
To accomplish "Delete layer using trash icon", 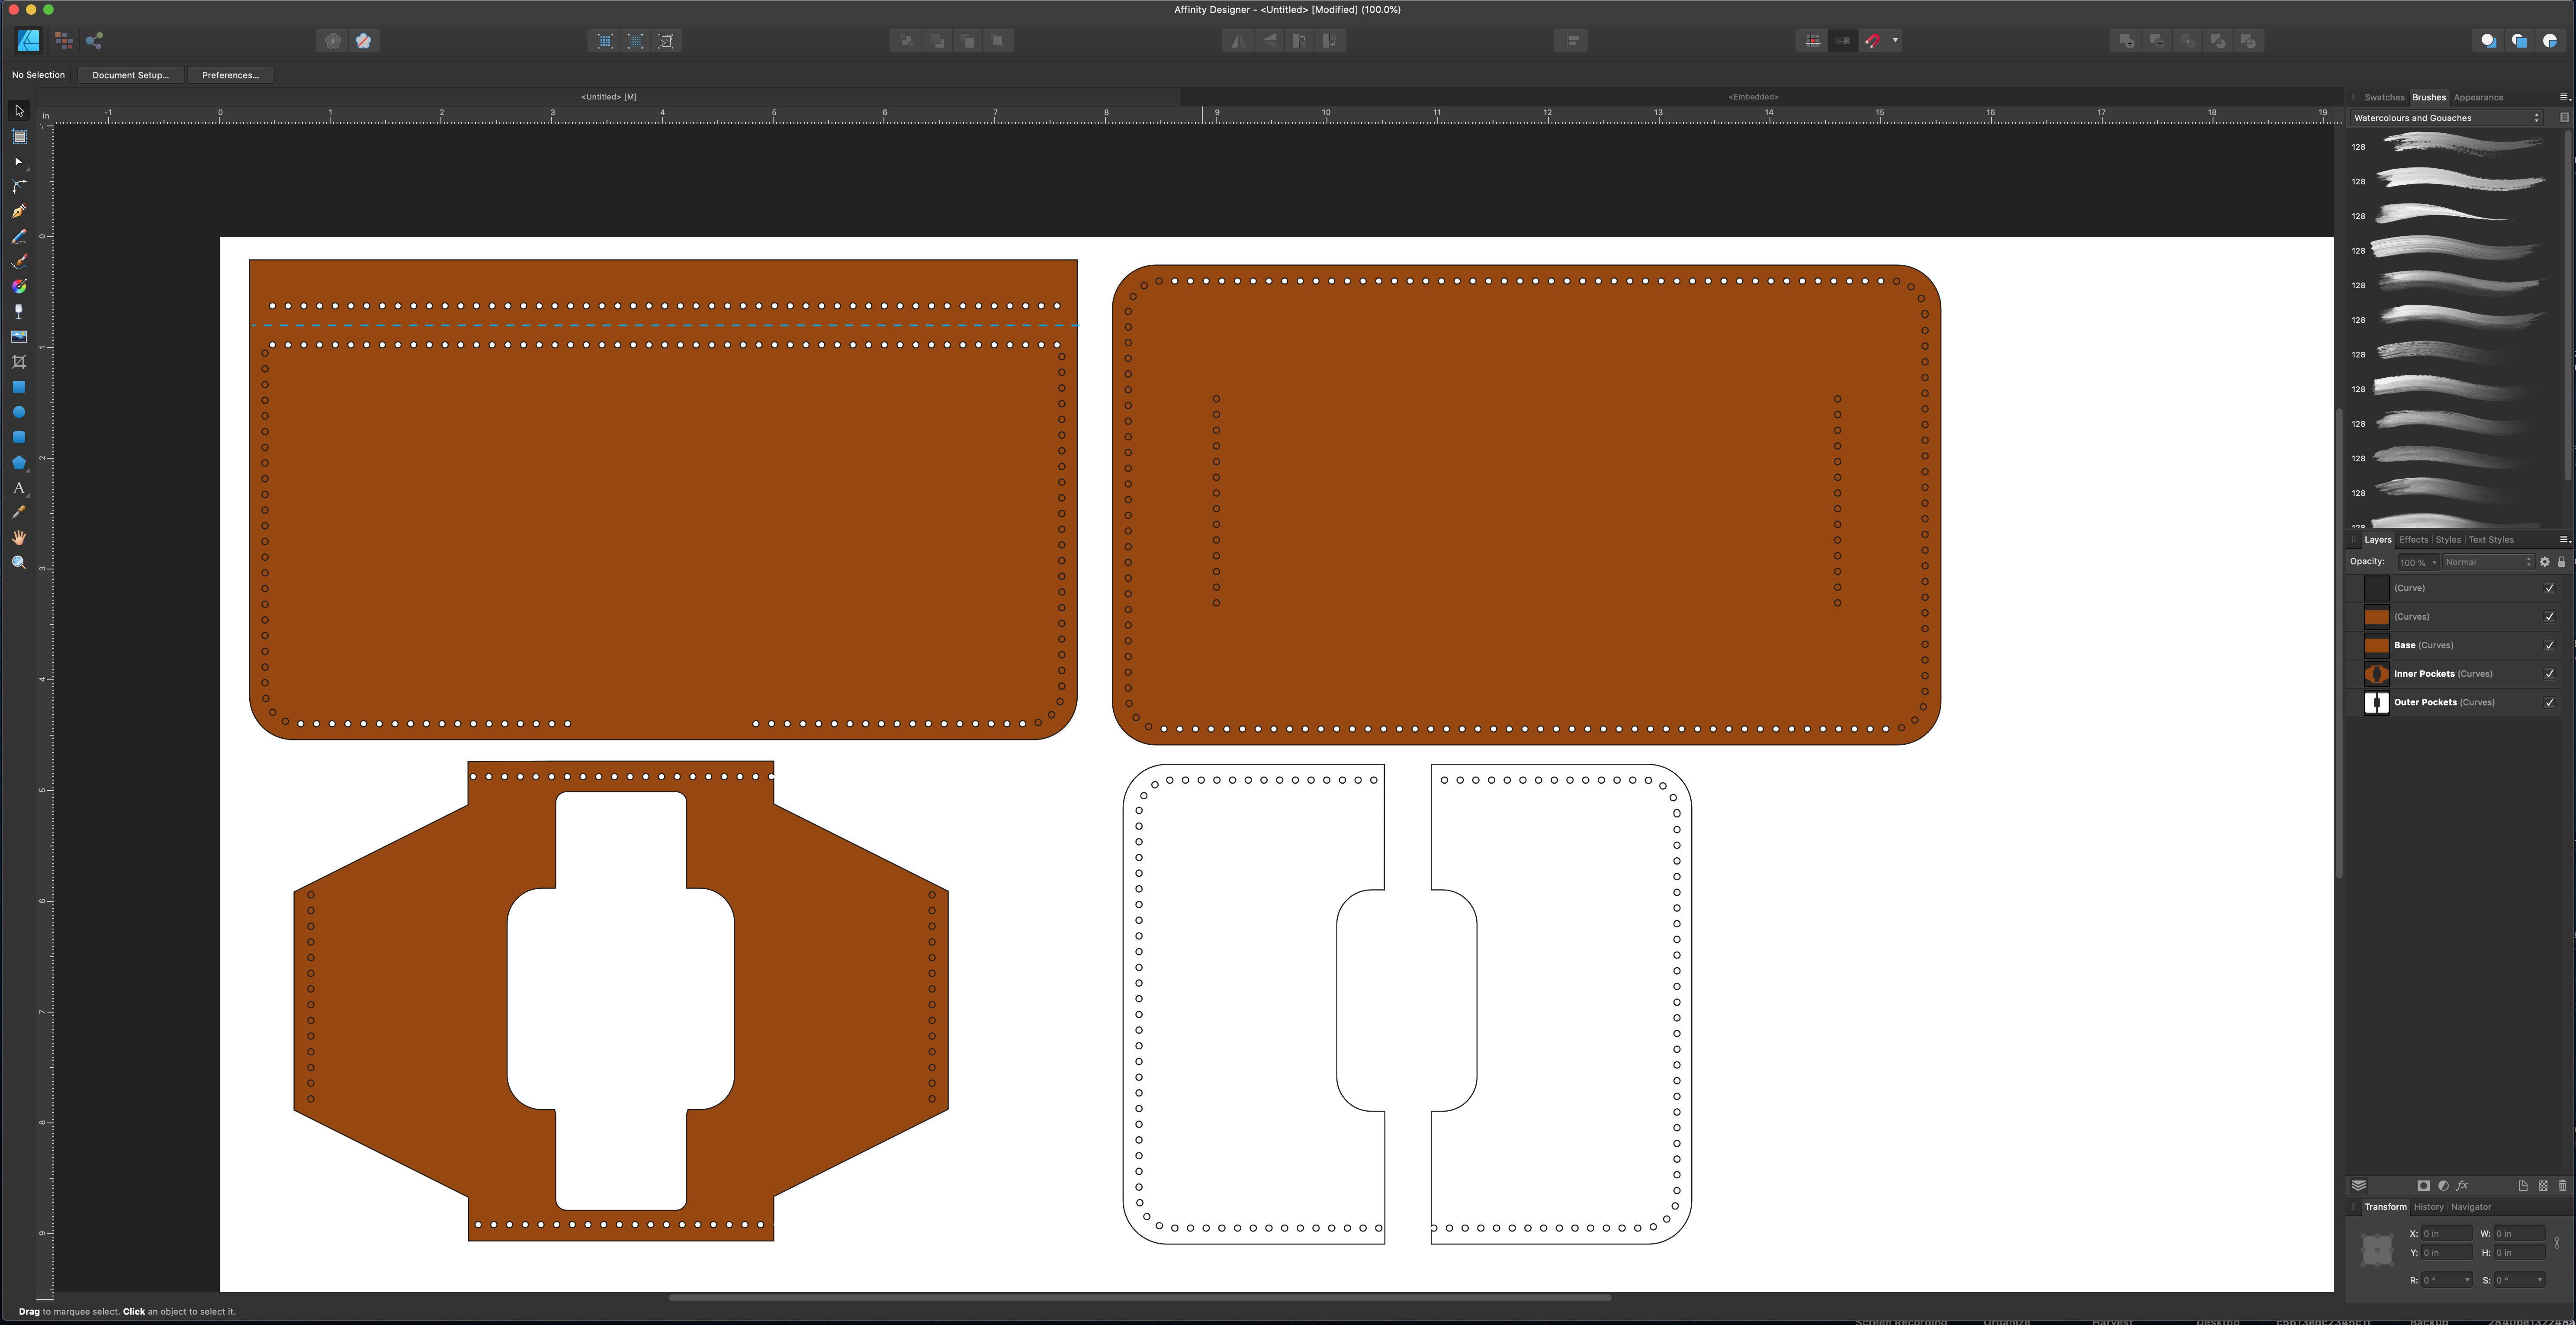I will [2562, 1186].
